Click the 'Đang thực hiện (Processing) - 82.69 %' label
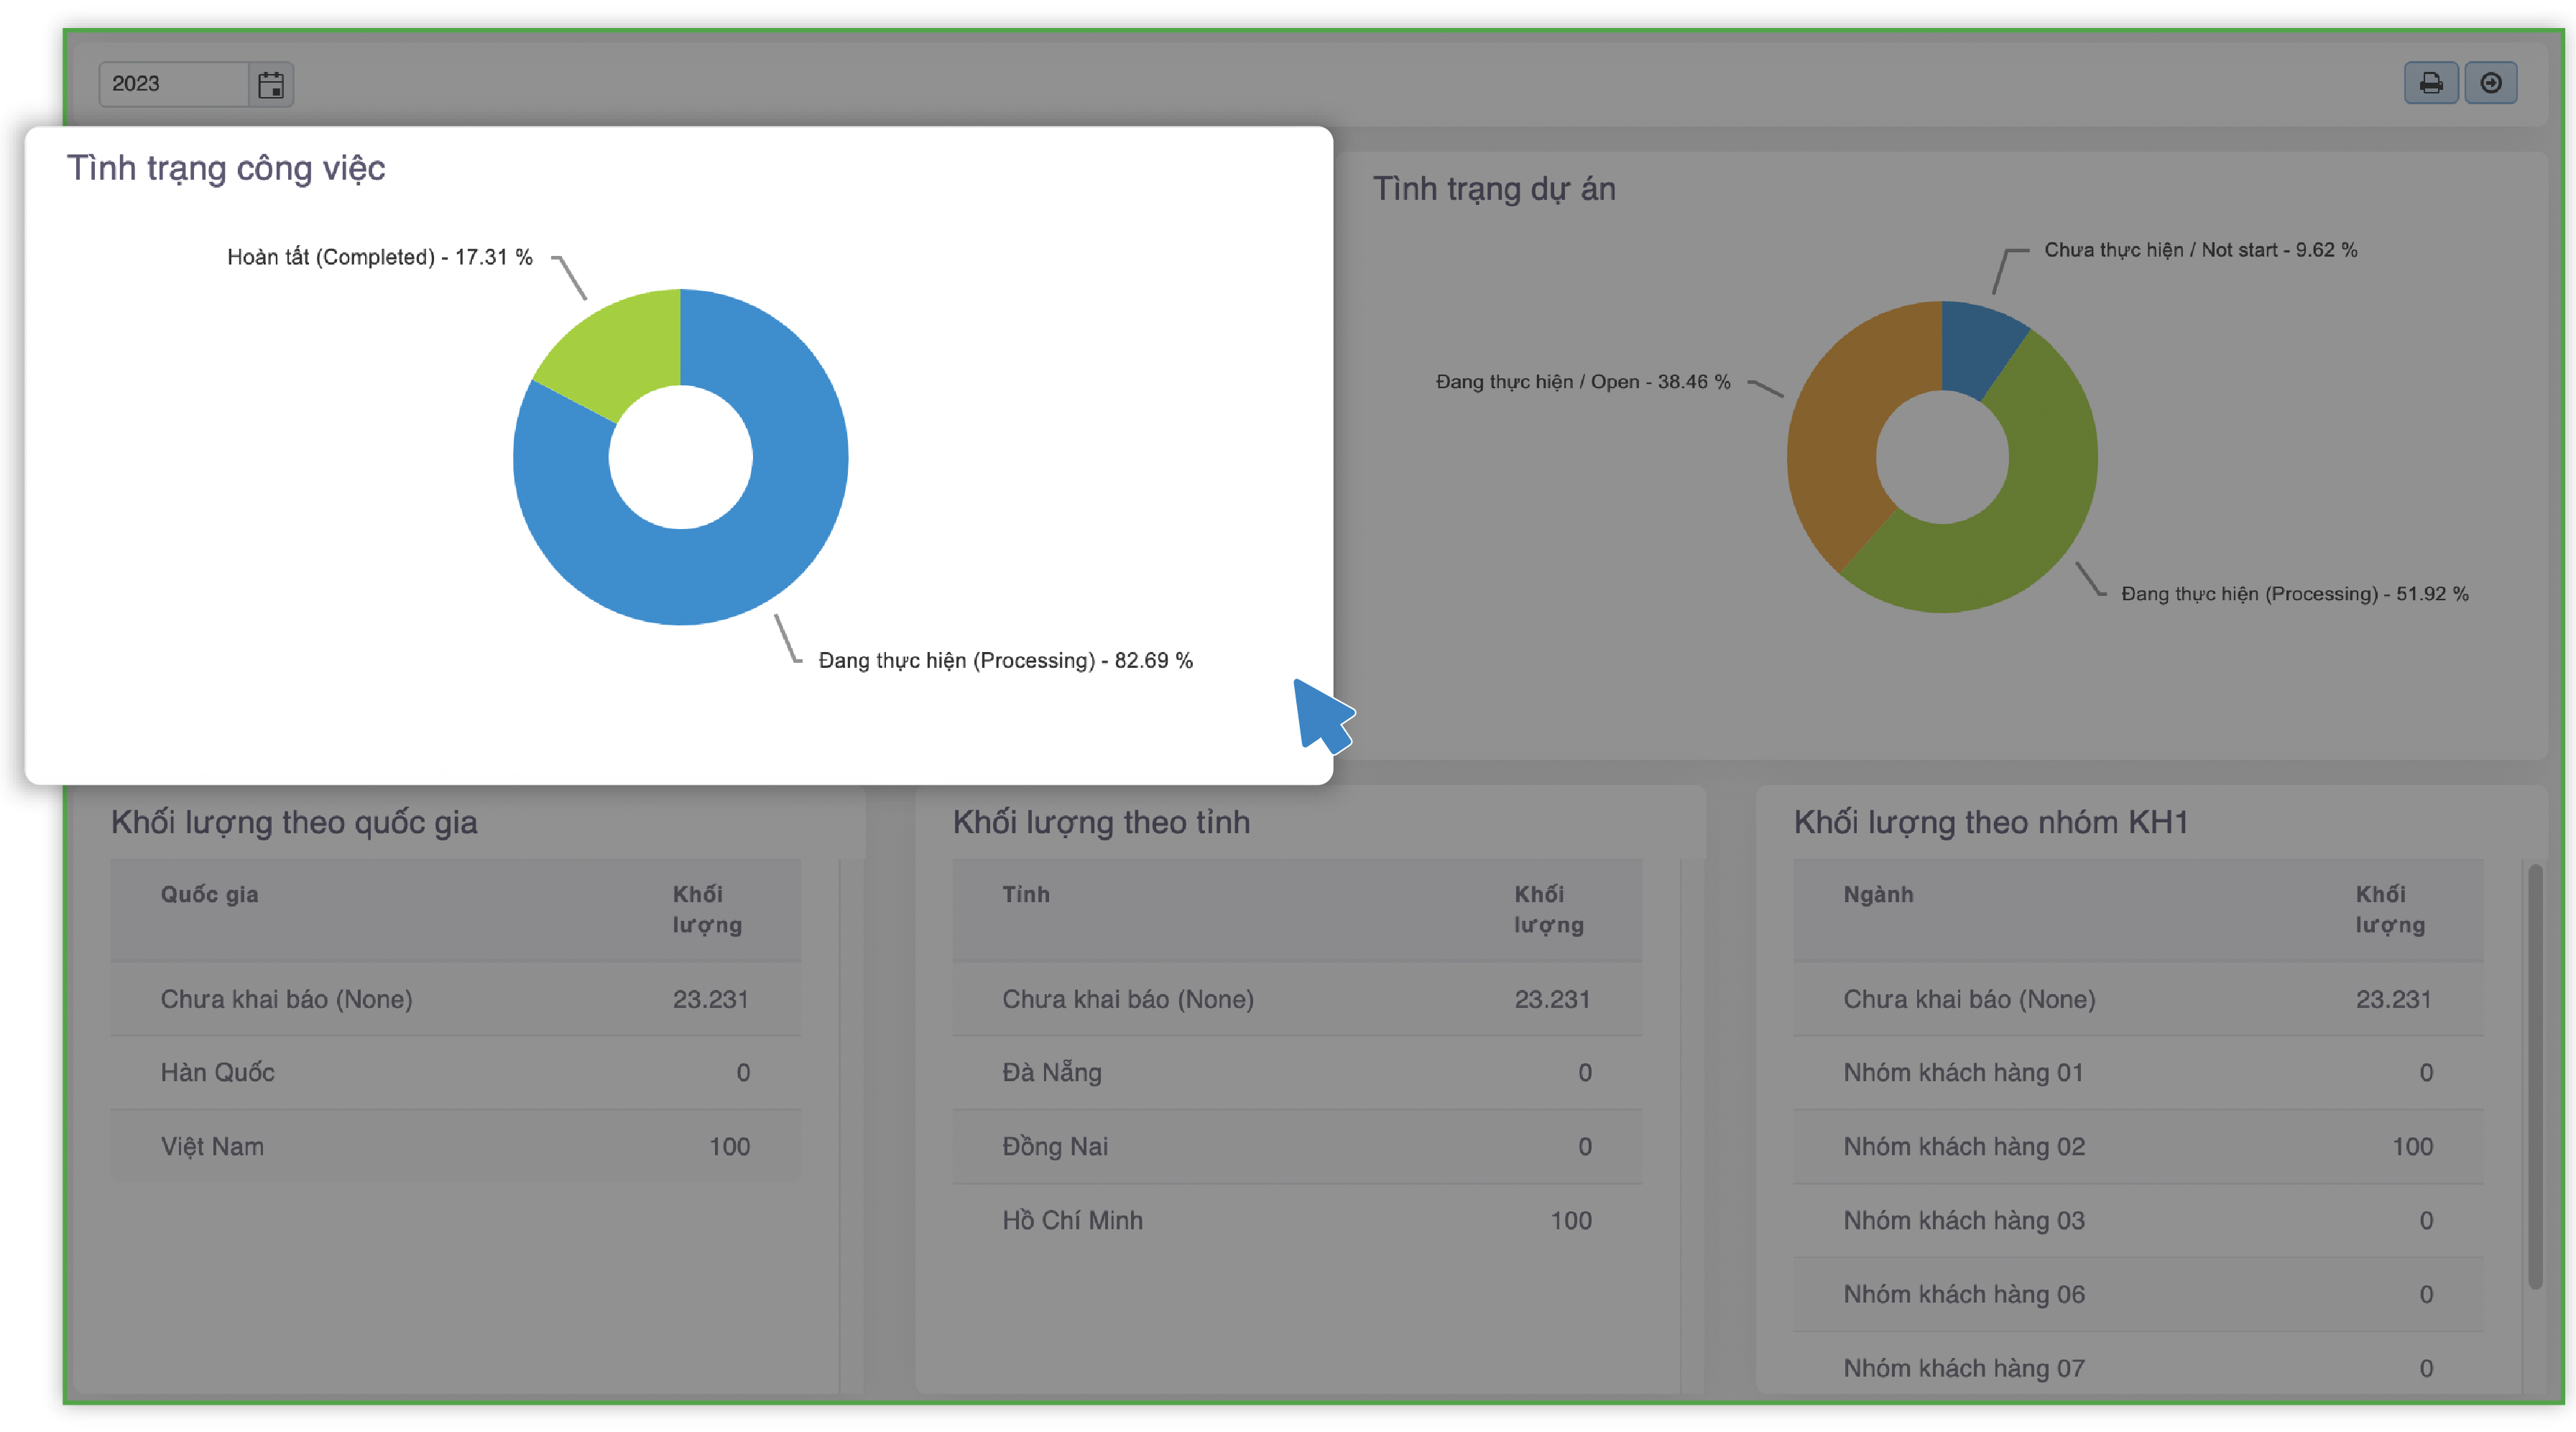2576x1432 pixels. click(1005, 661)
